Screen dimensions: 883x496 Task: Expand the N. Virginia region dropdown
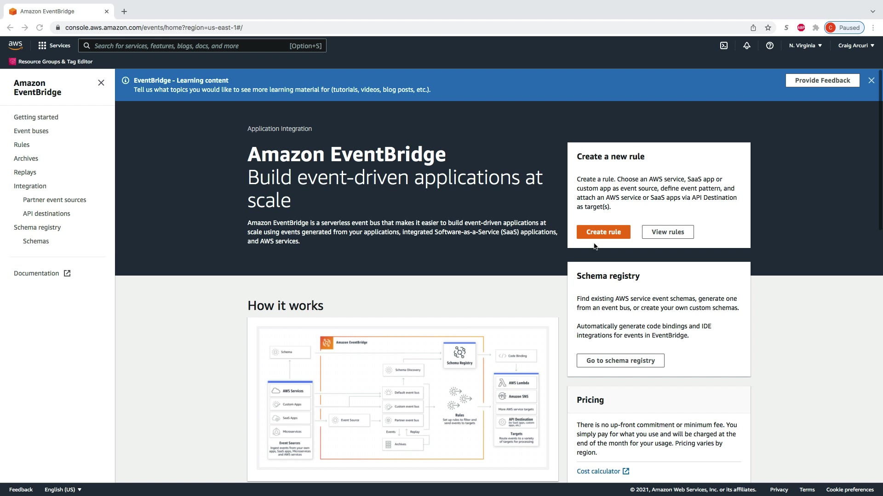(x=805, y=45)
